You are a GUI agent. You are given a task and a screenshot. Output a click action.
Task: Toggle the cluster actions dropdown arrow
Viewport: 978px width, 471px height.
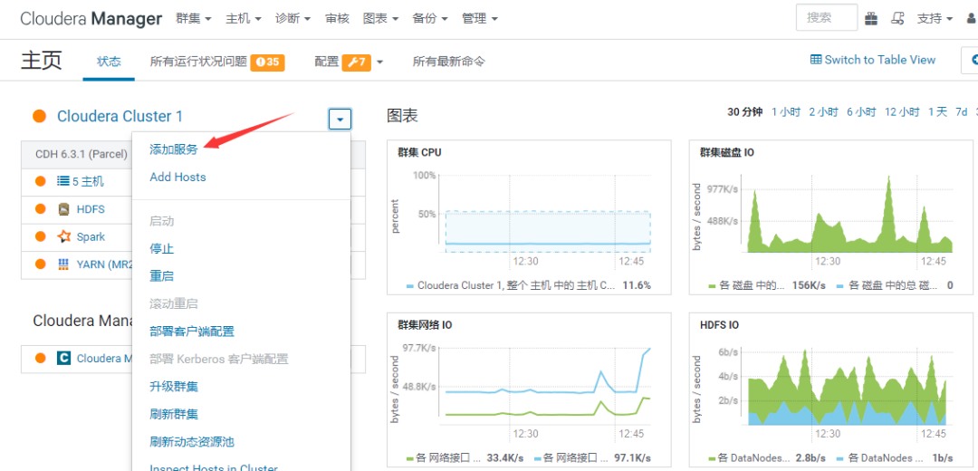[x=340, y=119]
